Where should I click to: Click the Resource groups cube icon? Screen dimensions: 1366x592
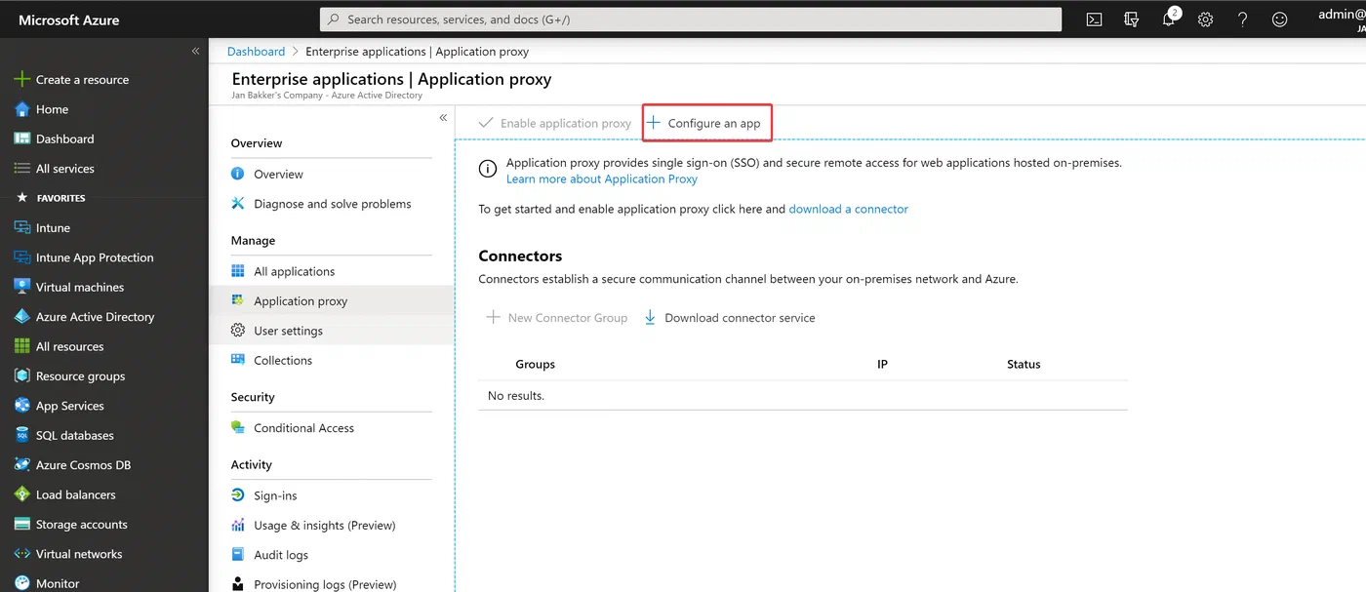[21, 376]
